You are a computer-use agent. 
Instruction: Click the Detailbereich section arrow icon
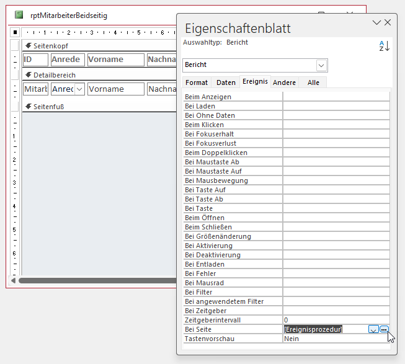point(29,75)
